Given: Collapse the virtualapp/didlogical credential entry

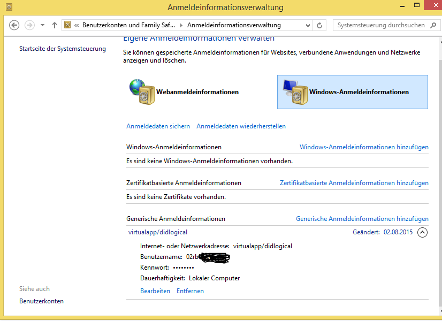Looking at the screenshot, I should click(422, 232).
